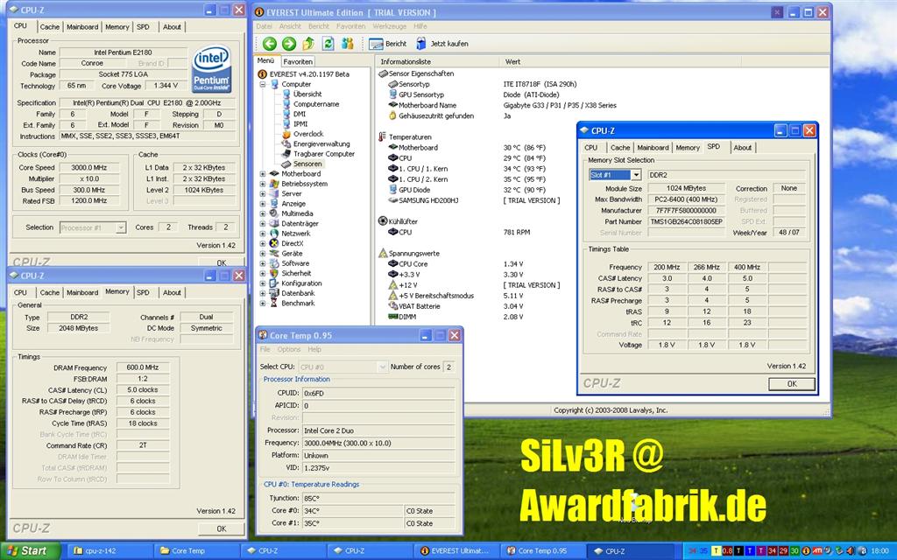Screen dimensions: 897x560
Task: Open the Select CPU dropdown in Core Temp
Action: (383, 367)
